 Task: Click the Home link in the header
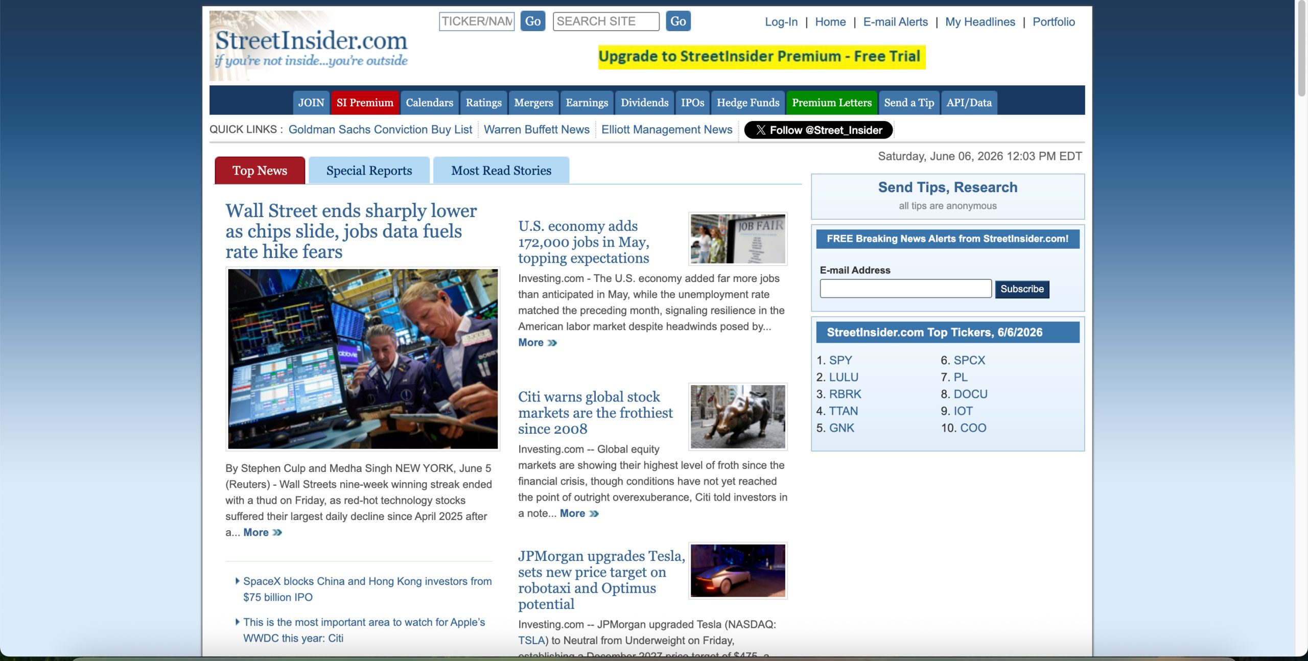click(830, 22)
